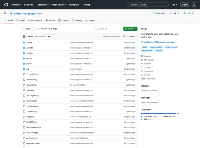Star the next-temp-app repository
Viewport: 200px width, 148px height.
(x=189, y=13)
